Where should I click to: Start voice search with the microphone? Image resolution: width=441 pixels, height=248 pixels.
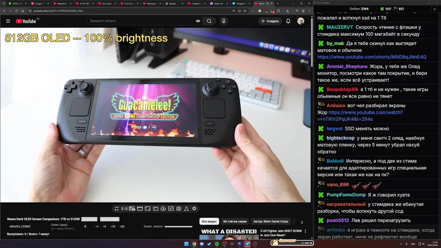(x=224, y=21)
